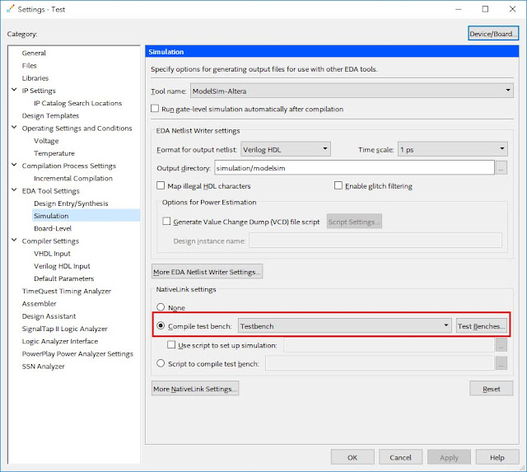Open Test Benches dialog
This screenshot has height=472, width=527.
click(481, 325)
